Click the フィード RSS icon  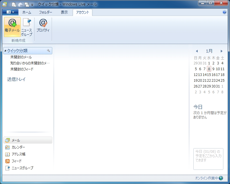8,161
